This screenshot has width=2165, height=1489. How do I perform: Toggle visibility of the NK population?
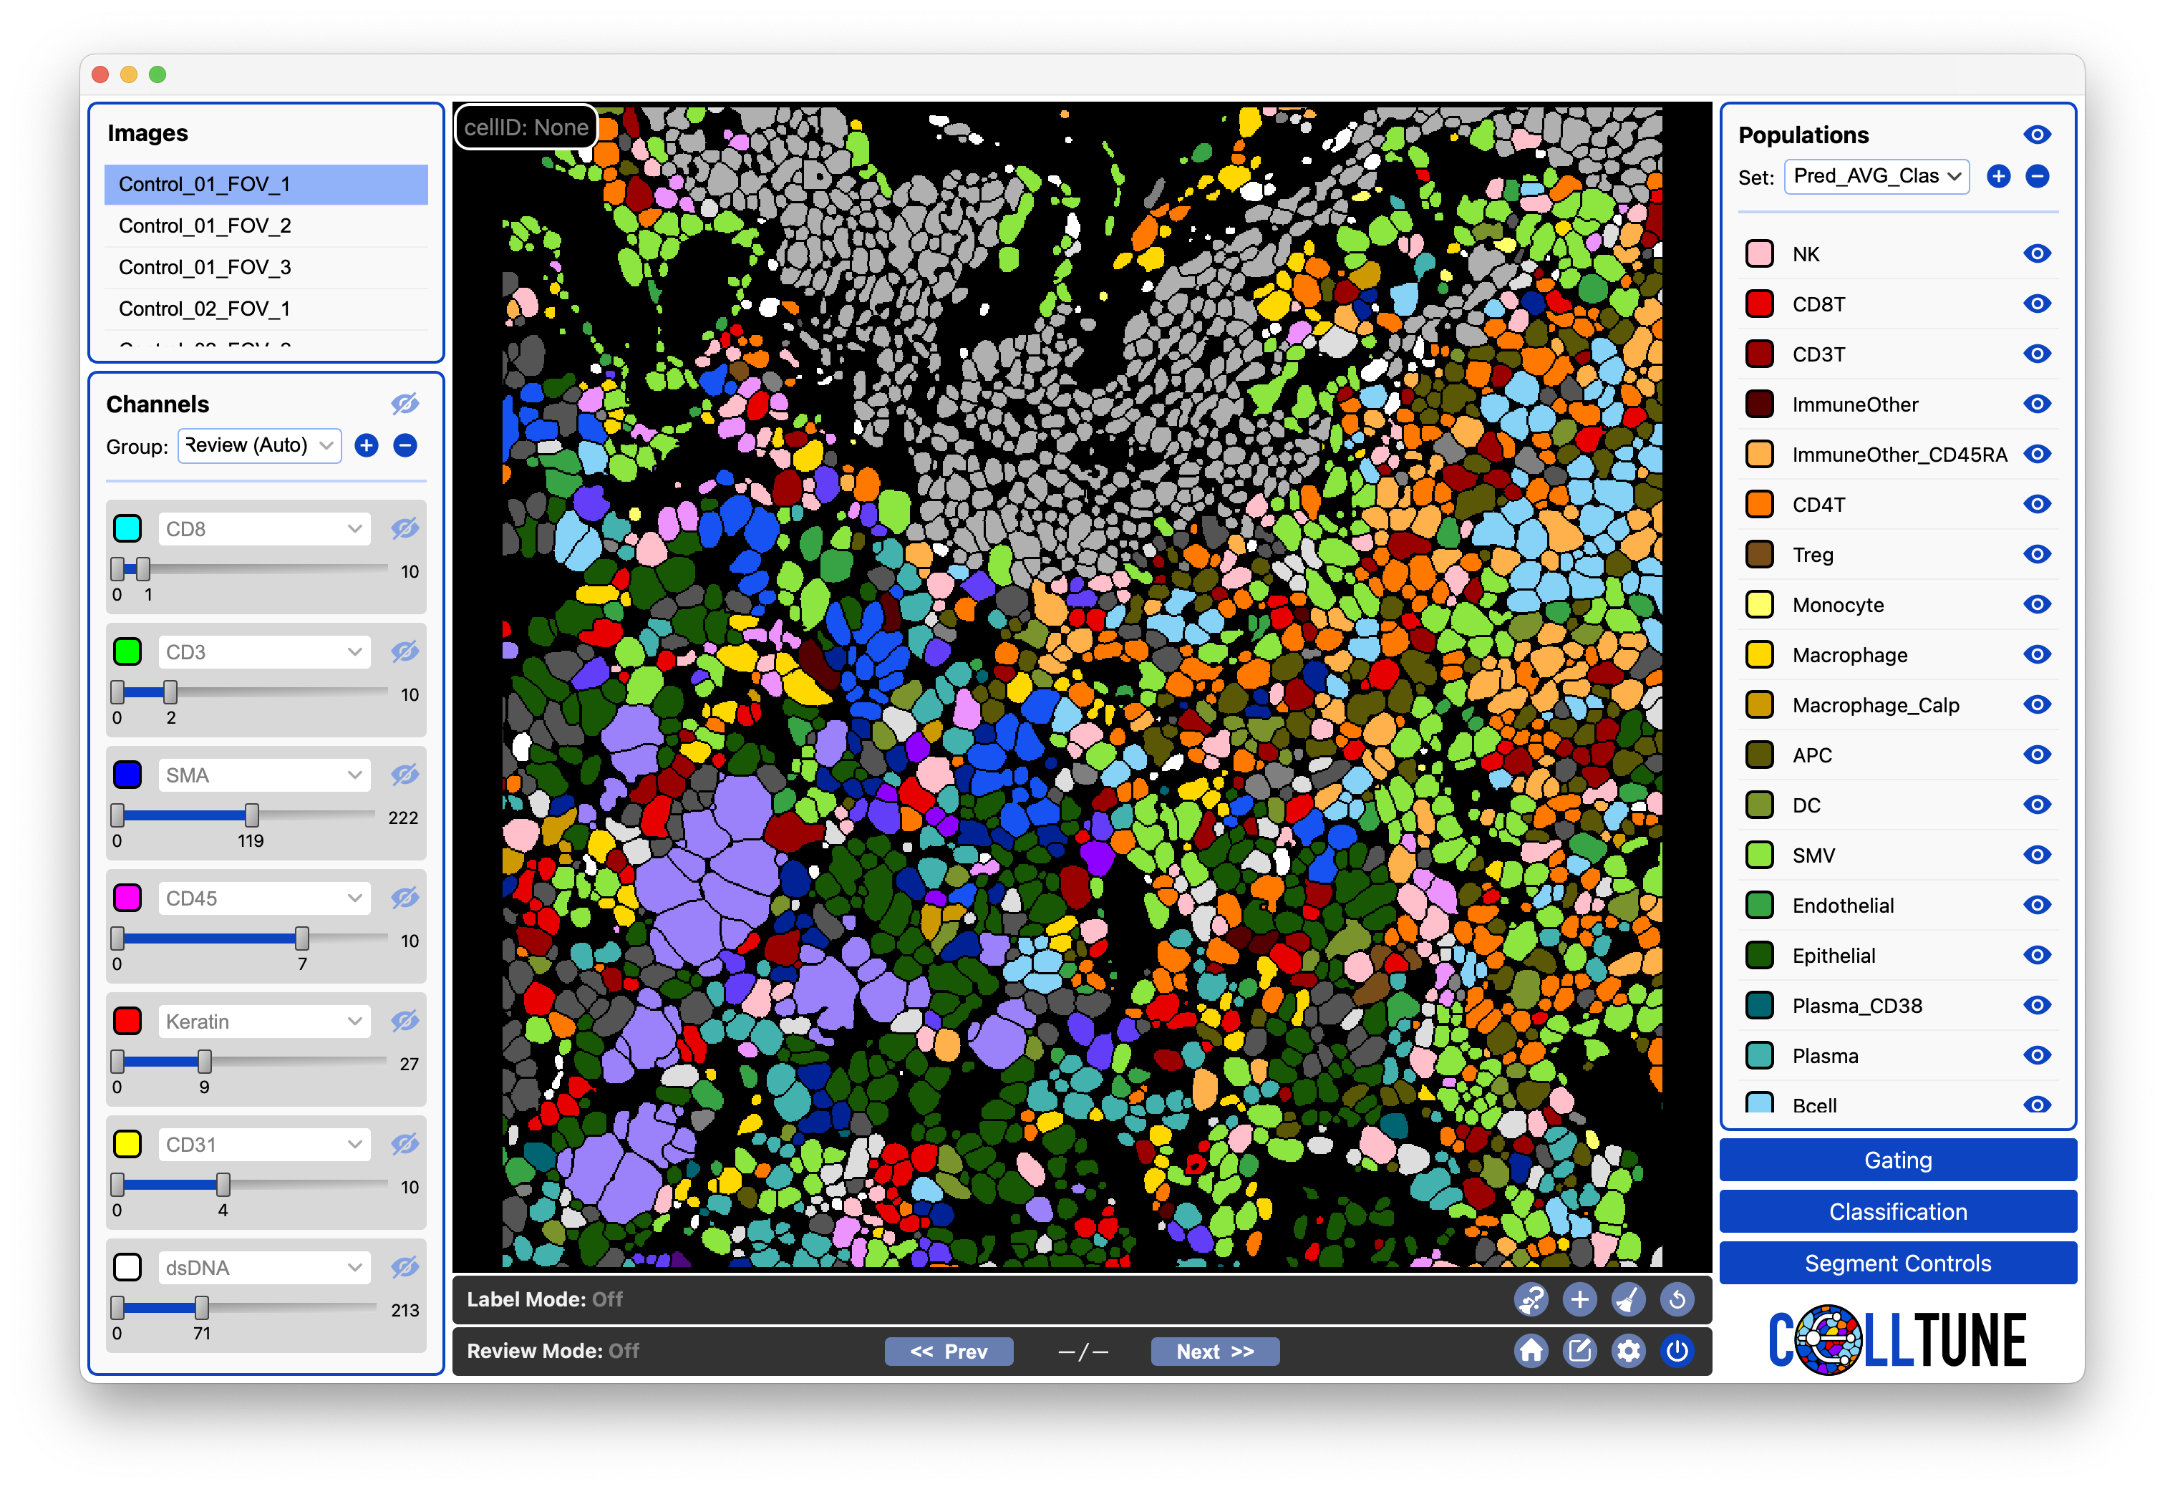point(2038,253)
